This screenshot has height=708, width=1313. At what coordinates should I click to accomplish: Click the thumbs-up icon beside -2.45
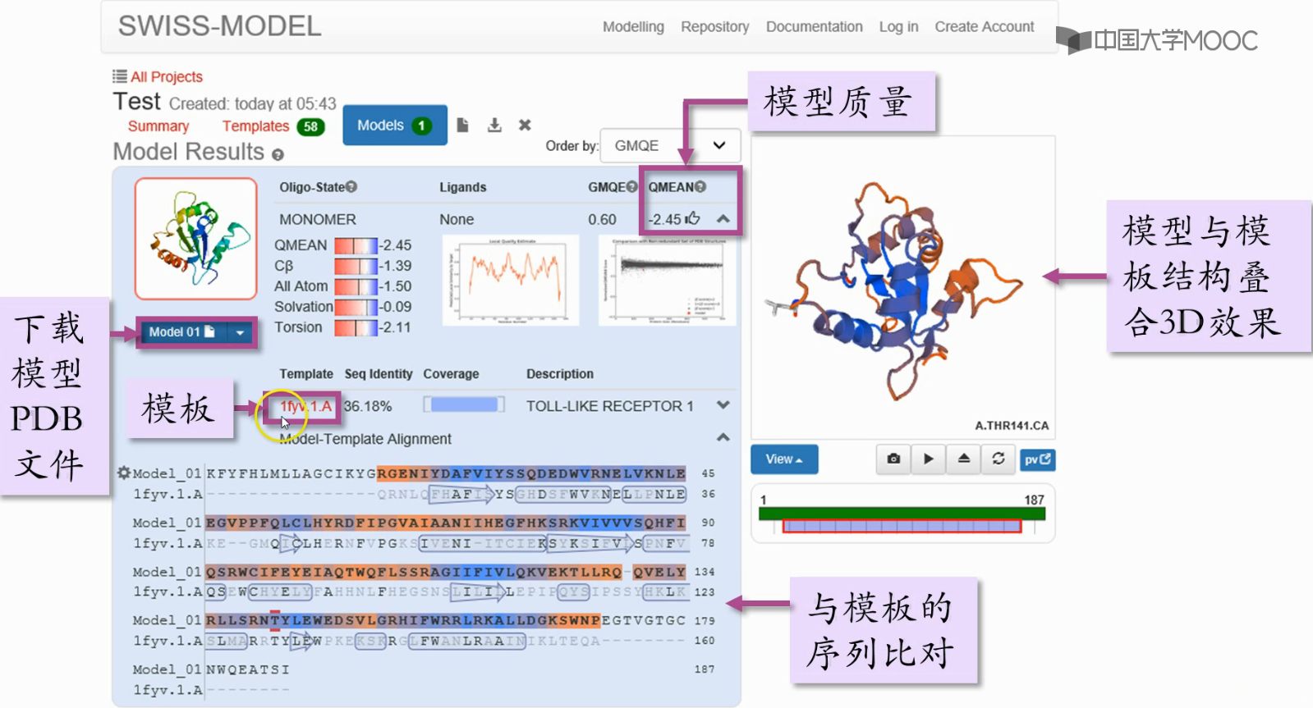click(693, 218)
